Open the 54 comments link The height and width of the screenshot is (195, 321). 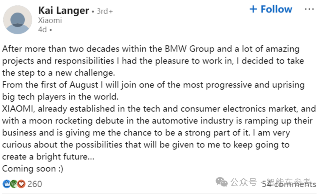pyautogui.click(x=289, y=185)
